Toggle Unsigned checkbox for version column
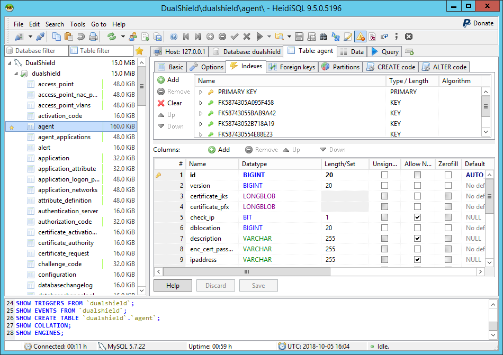The width and height of the screenshot is (503, 355). click(384, 186)
